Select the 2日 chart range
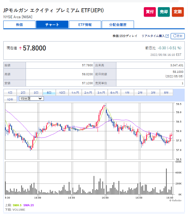The width and height of the screenshot is (188, 214). pyautogui.click(x=23, y=93)
